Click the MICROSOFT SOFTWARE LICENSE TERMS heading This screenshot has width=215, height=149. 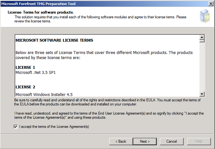[54, 40]
